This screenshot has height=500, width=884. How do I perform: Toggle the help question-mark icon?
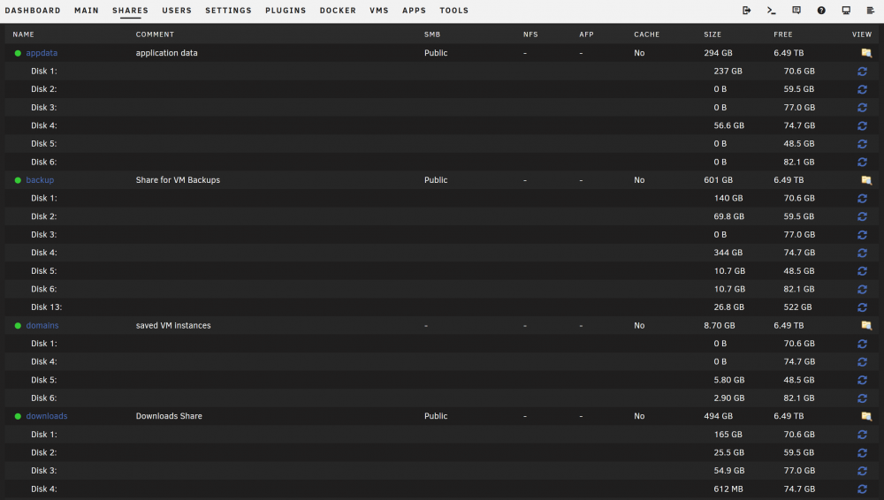coord(821,10)
